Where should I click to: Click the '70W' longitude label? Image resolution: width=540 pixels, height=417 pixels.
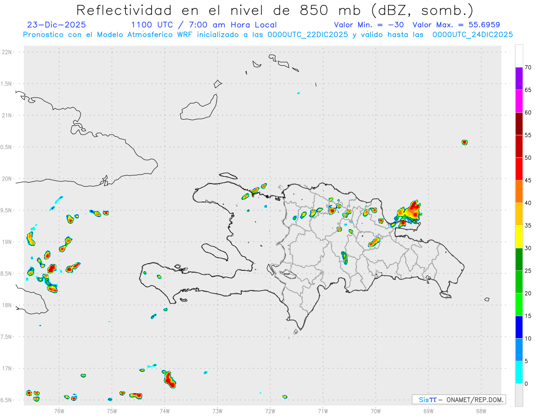[376, 411]
